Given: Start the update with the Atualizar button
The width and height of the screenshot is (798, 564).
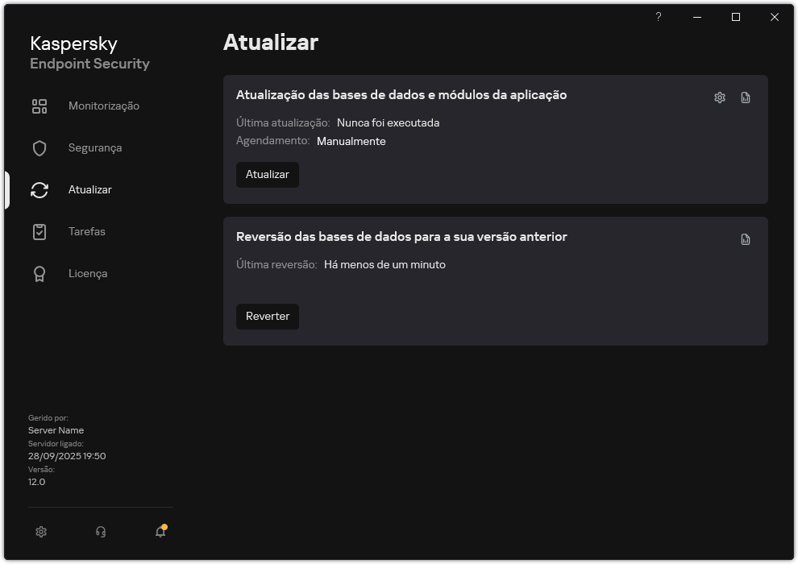Looking at the screenshot, I should (267, 174).
